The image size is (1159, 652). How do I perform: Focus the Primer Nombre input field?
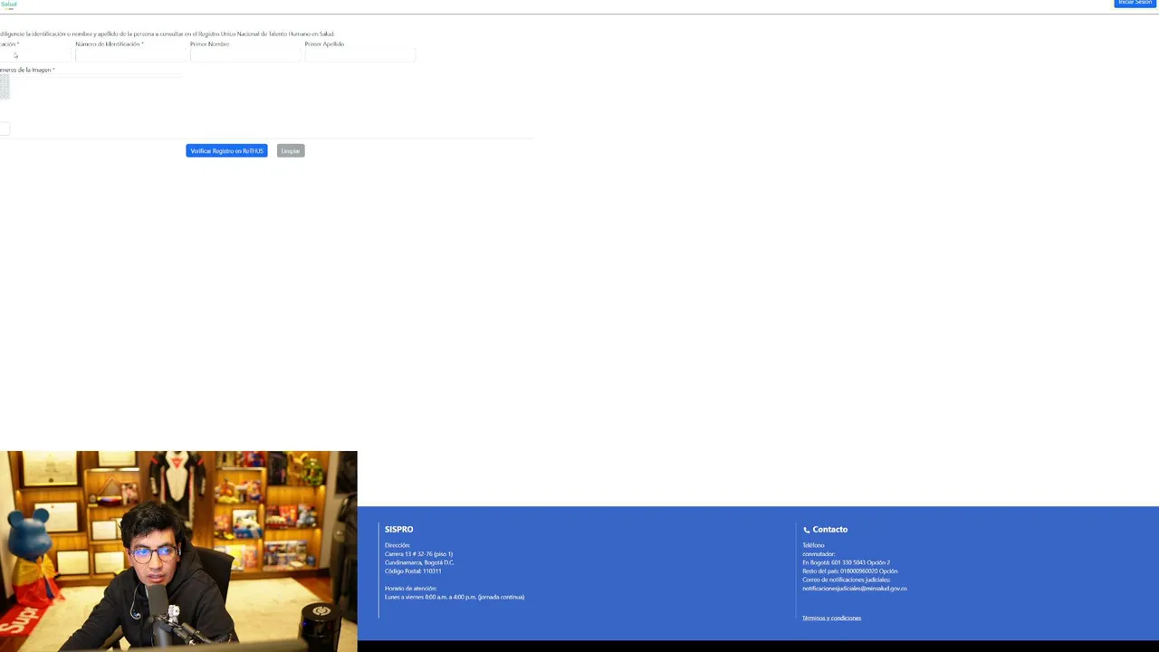tap(245, 55)
